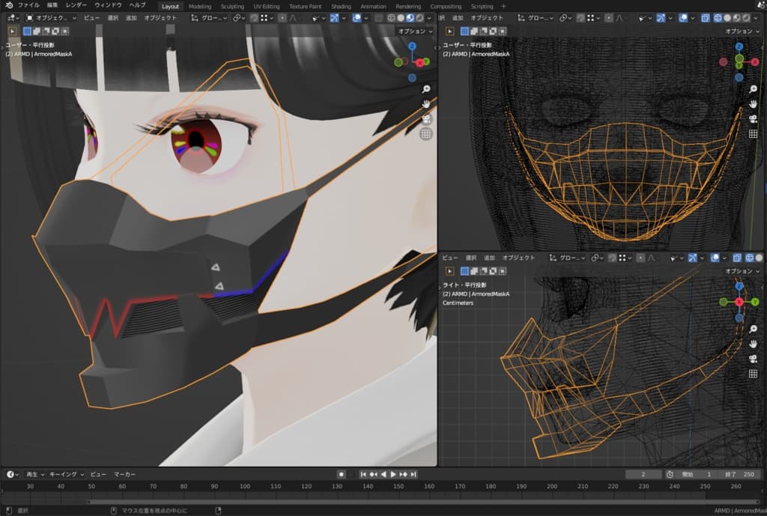Click the zoom magnifier icon in the left viewport
This screenshot has height=516, width=767.
[426, 88]
